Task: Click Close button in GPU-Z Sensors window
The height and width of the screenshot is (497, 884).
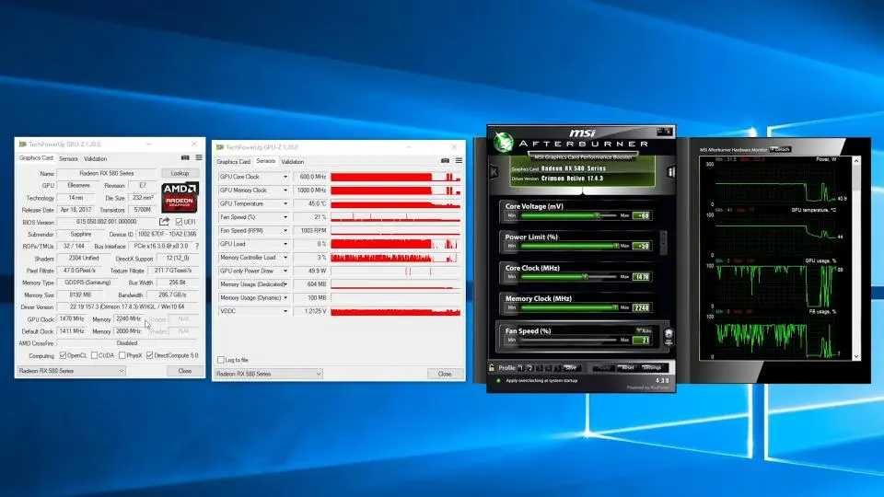Action: 445,374
